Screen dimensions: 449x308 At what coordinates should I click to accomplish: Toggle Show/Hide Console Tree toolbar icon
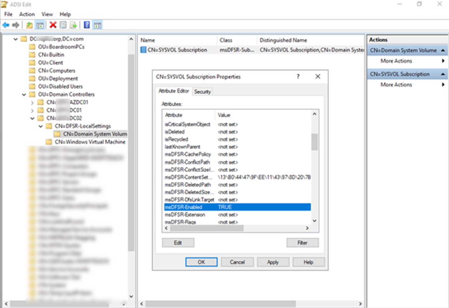click(x=39, y=25)
